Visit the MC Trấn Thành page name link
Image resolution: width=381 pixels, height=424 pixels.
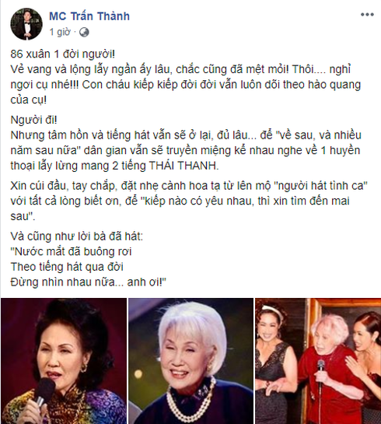89,16
